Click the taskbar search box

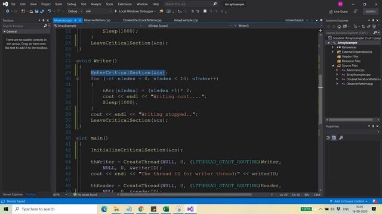click(55, 209)
